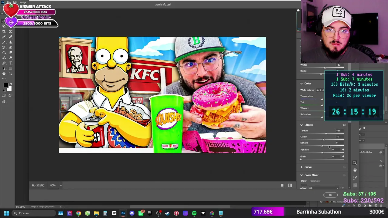Change the screen mode

tap(11, 95)
